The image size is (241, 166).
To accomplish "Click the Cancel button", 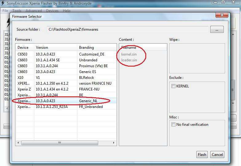I will click(217, 155).
